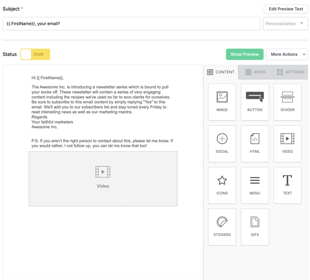310x280 pixels.
Task: Click the Show Preview button
Action: [245, 54]
